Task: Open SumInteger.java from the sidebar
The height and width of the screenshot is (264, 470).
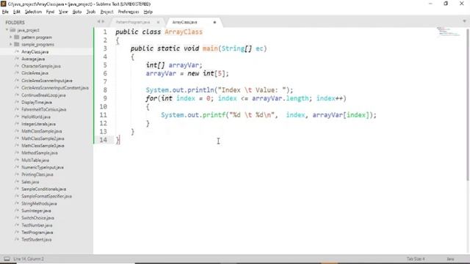Action: point(36,210)
